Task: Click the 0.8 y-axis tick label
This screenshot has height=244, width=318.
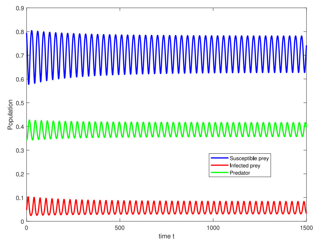Action: tap(20, 32)
